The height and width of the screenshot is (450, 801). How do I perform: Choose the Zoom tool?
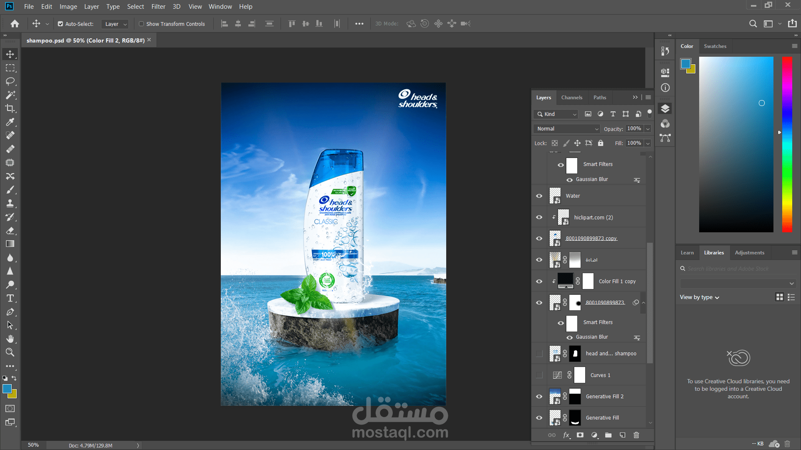(10, 352)
